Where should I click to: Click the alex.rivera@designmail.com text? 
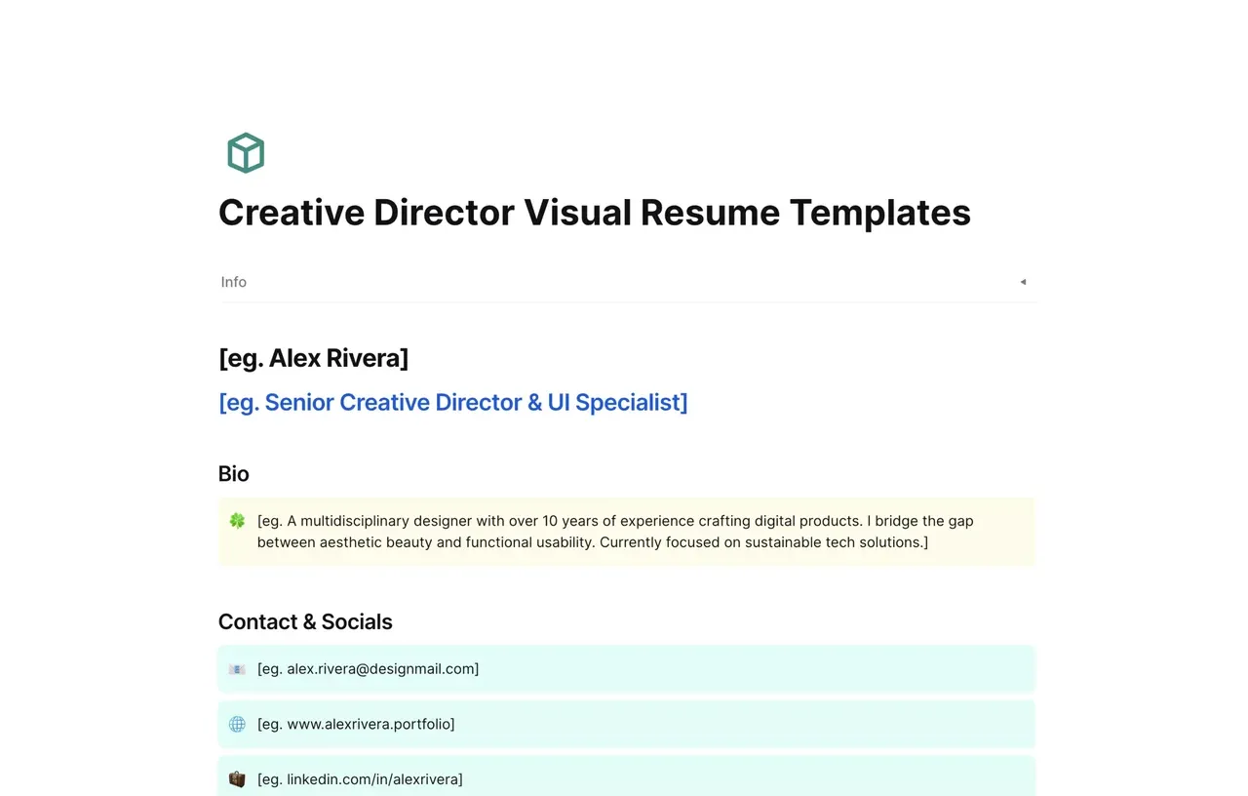click(x=369, y=669)
